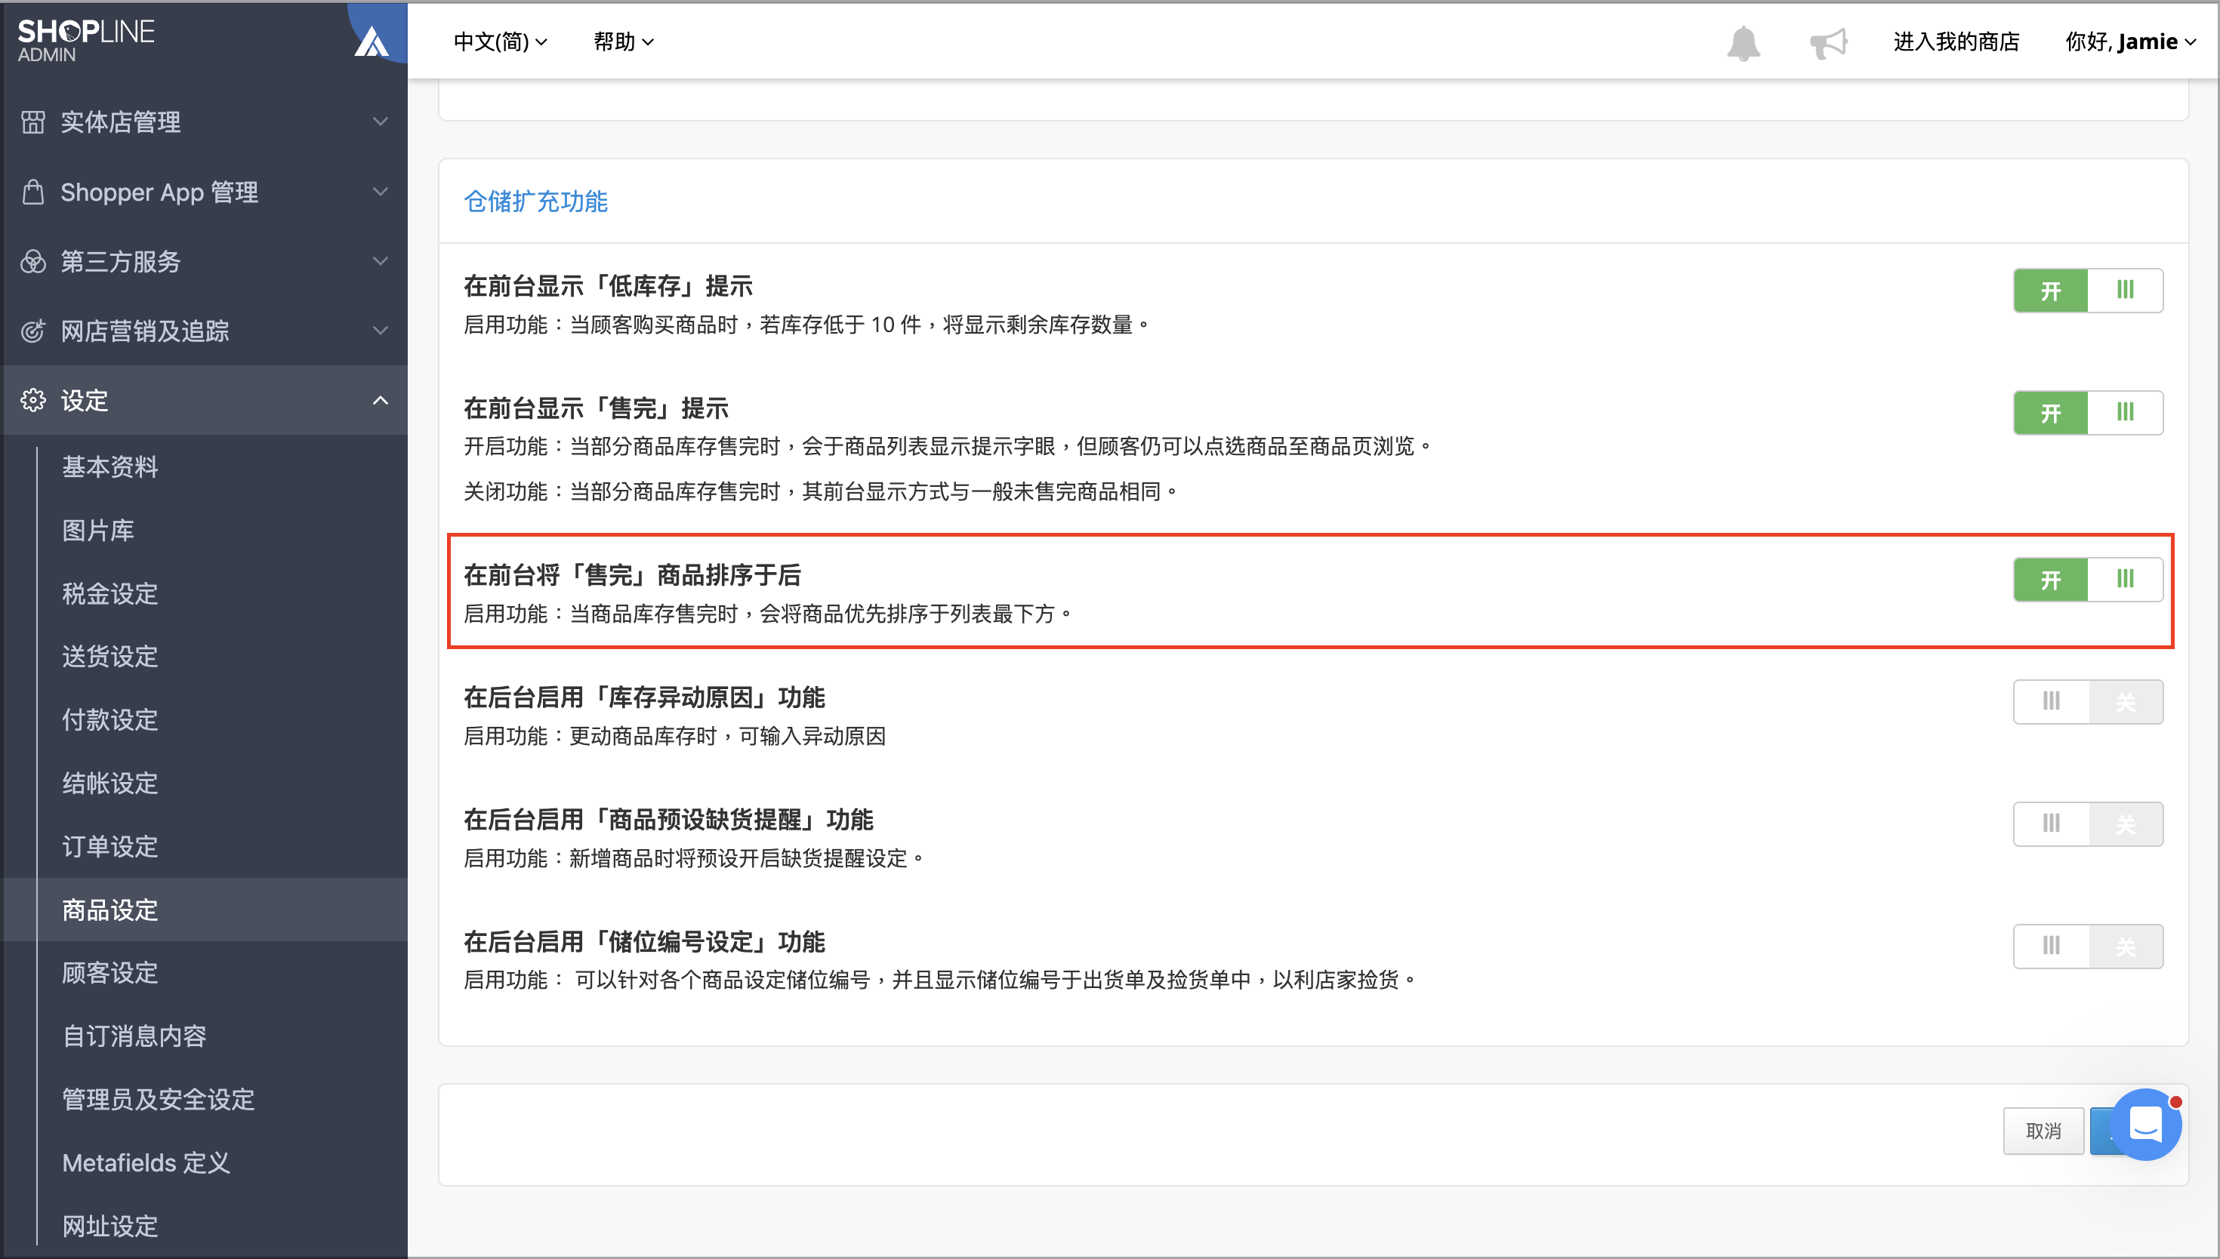The height and width of the screenshot is (1259, 2220).
Task: Click the 实体店管理 menu label
Action: 120,122
